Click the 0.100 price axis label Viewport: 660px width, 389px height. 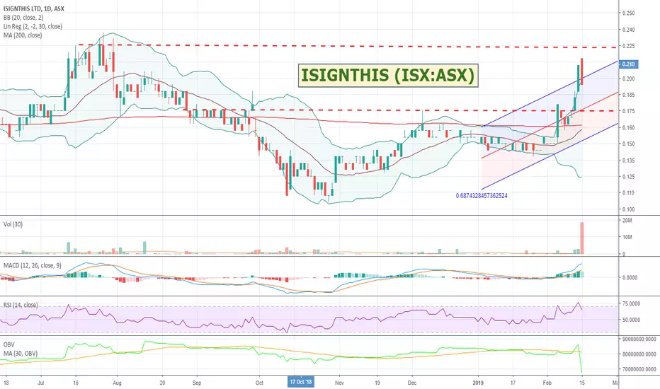click(628, 209)
